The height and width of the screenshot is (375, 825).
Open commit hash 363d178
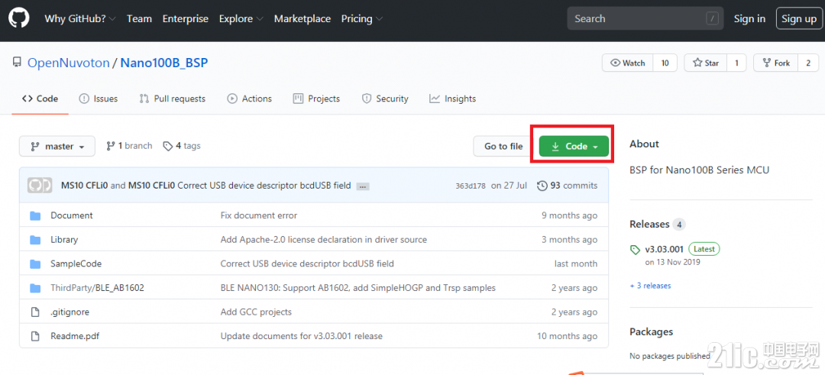[471, 186]
